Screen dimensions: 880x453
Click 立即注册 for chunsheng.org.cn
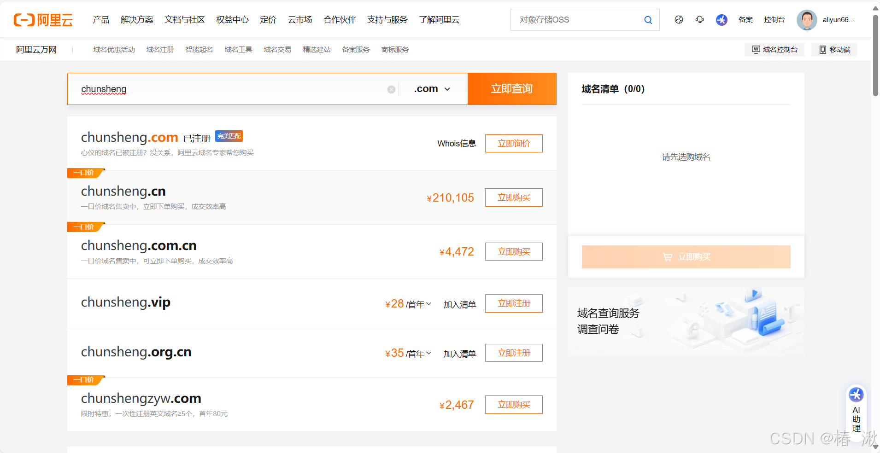(514, 353)
